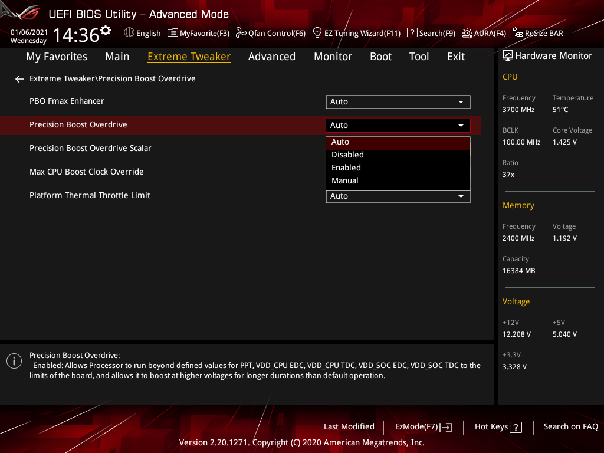Go to the Exit tab
This screenshot has height=453, width=604.
tap(456, 57)
